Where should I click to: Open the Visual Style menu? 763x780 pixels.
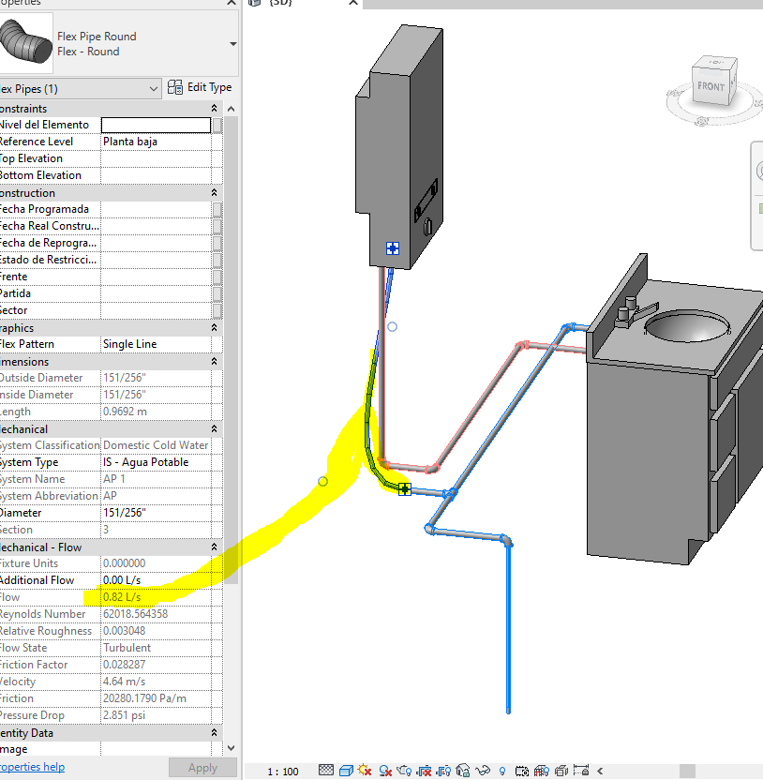coord(345,769)
